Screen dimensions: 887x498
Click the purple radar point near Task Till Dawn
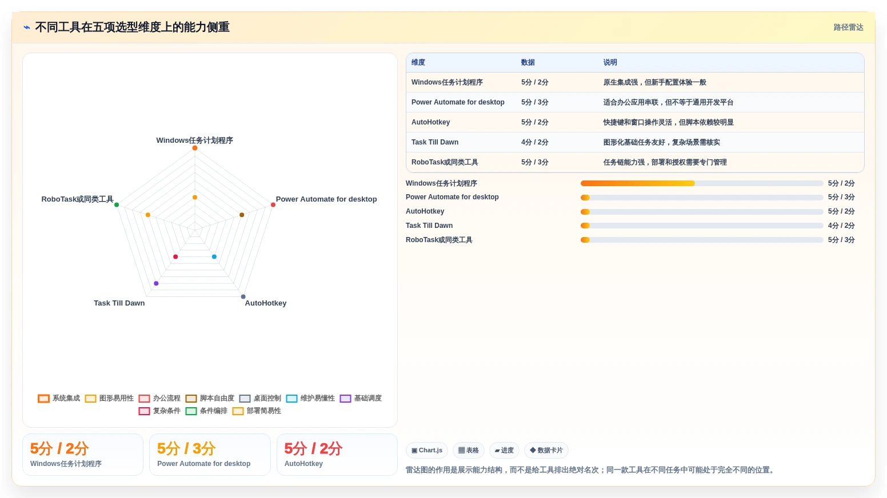point(156,283)
